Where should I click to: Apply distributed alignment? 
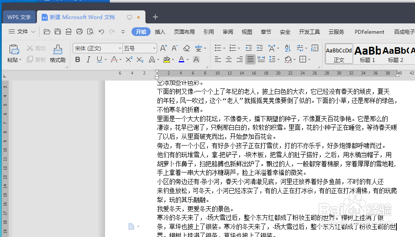pos(261,59)
